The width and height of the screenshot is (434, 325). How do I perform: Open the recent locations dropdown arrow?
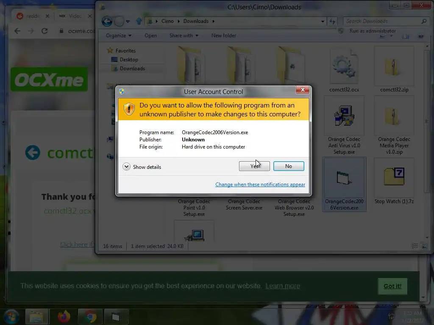point(128,21)
